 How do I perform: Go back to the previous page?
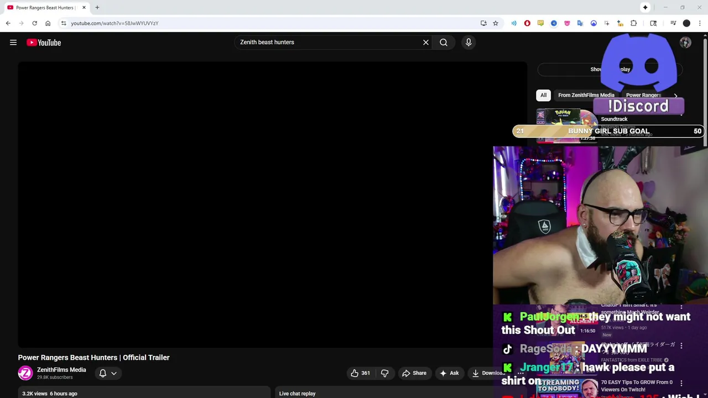pos(8,23)
